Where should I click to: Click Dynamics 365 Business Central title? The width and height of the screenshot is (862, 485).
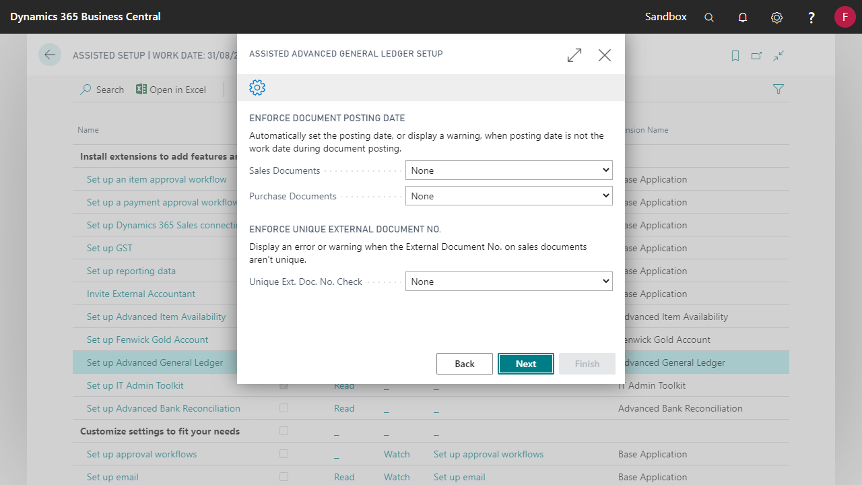pos(86,17)
